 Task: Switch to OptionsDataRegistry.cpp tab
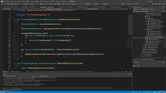82,7
